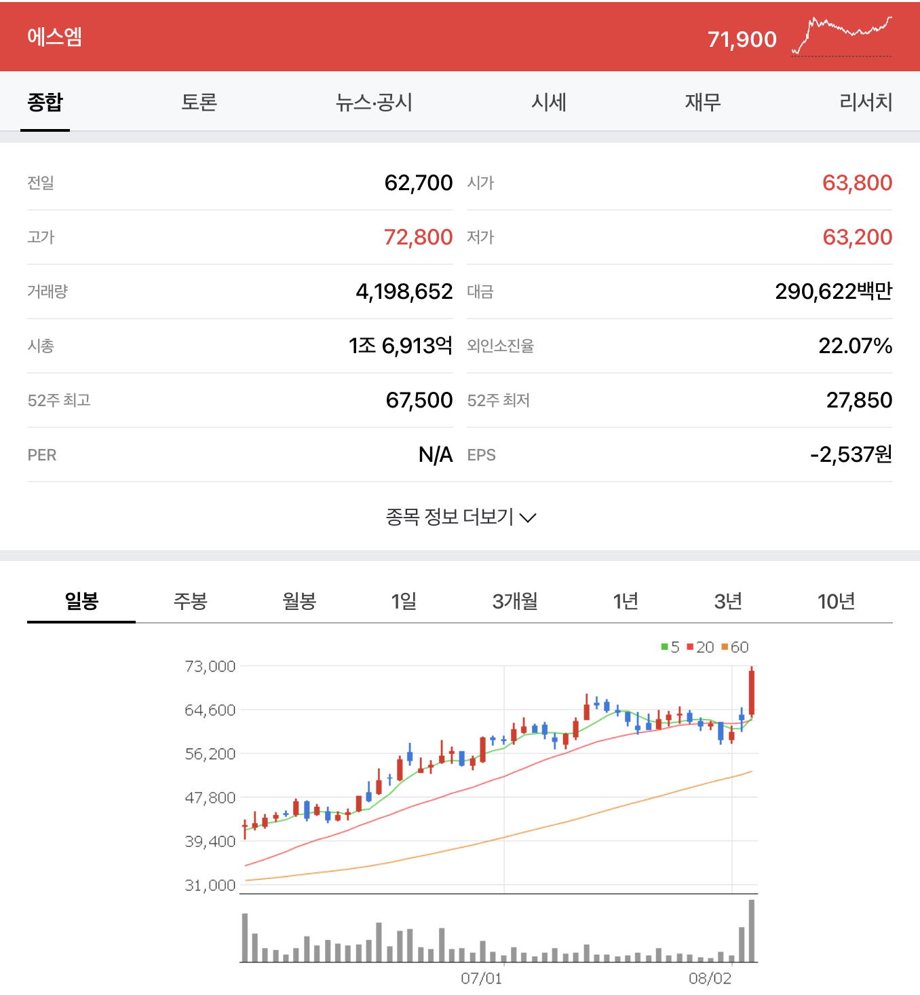Open the 뉴스·공시 tab
The height and width of the screenshot is (995, 920).
coord(374,102)
